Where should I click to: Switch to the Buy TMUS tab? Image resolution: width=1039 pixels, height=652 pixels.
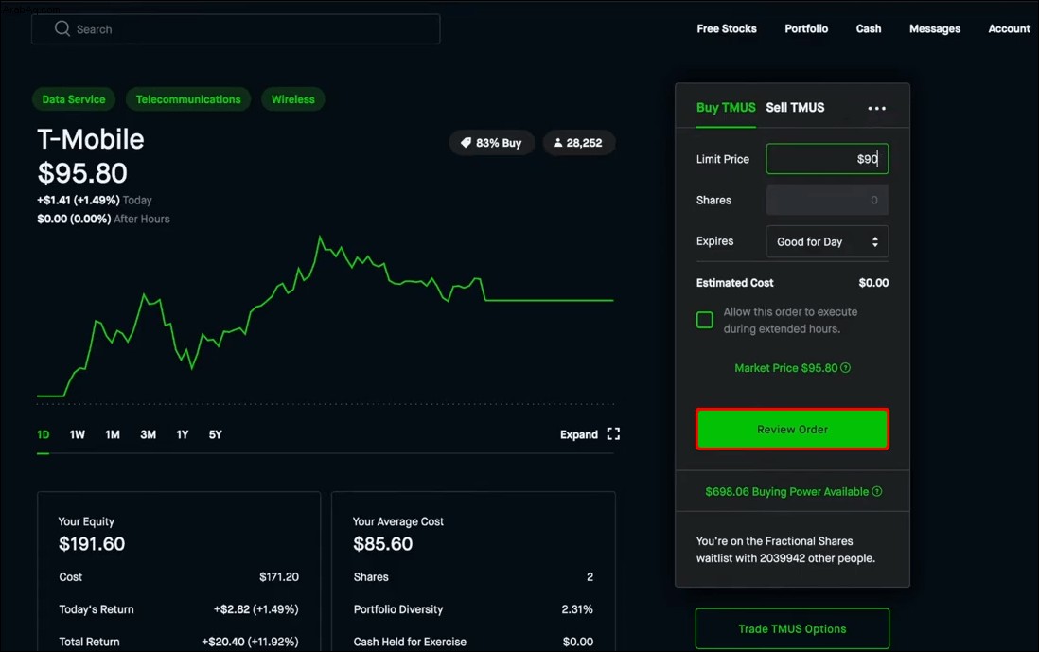click(726, 107)
